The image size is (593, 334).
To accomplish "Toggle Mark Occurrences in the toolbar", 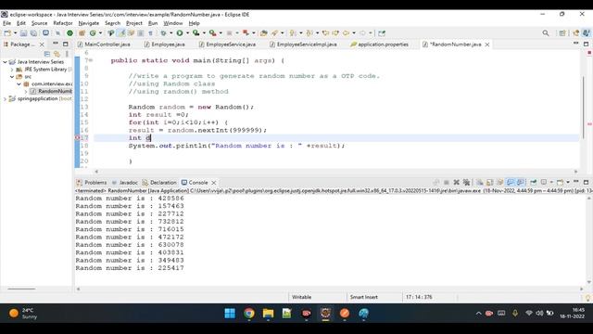I will [x=121, y=33].
